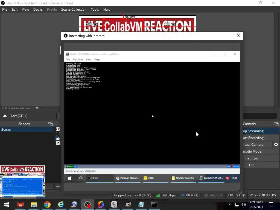Click the network tray icon
This screenshot has width=280, height=210.
coord(237,205)
